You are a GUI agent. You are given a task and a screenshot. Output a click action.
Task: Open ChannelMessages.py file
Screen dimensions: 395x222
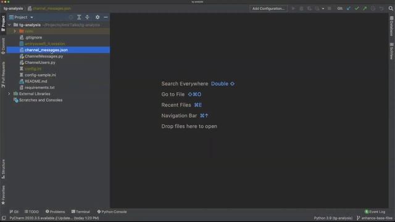[x=44, y=56]
